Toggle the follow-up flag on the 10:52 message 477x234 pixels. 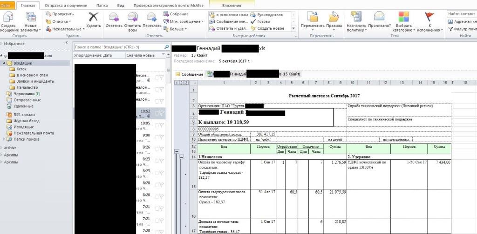point(162,113)
